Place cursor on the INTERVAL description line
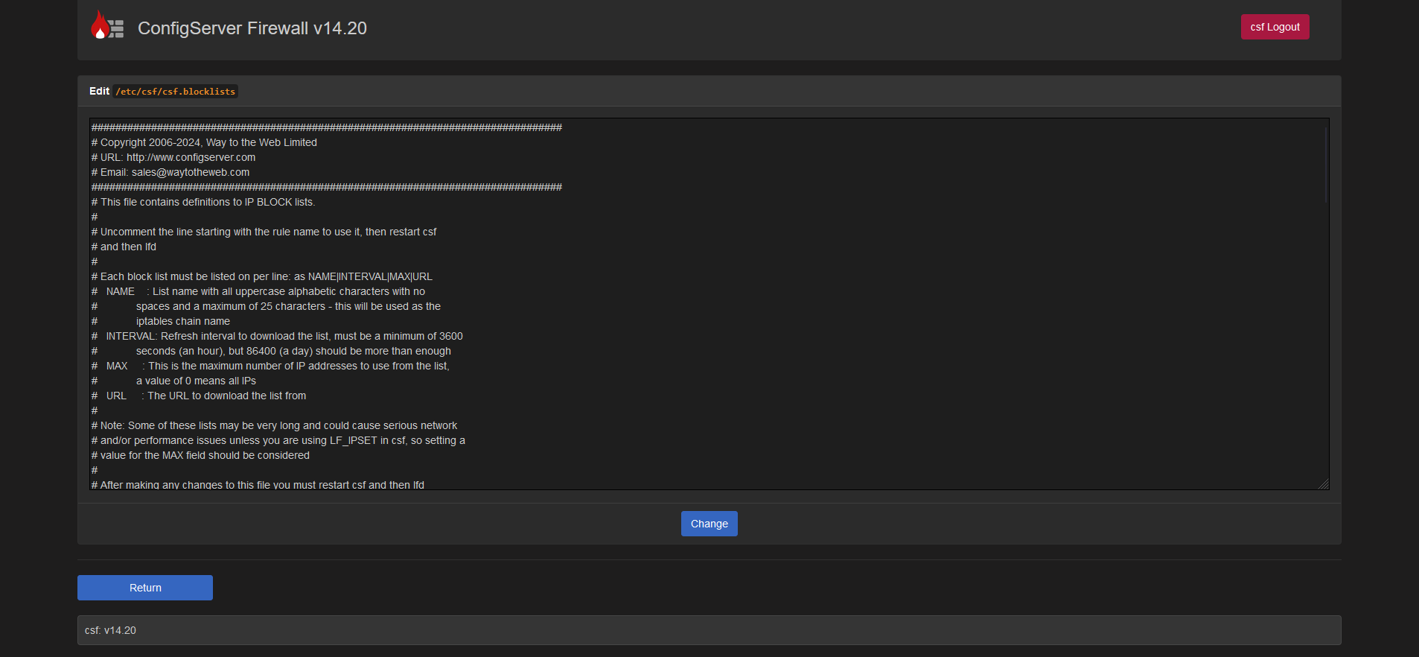The height and width of the screenshot is (657, 1419). pos(277,336)
